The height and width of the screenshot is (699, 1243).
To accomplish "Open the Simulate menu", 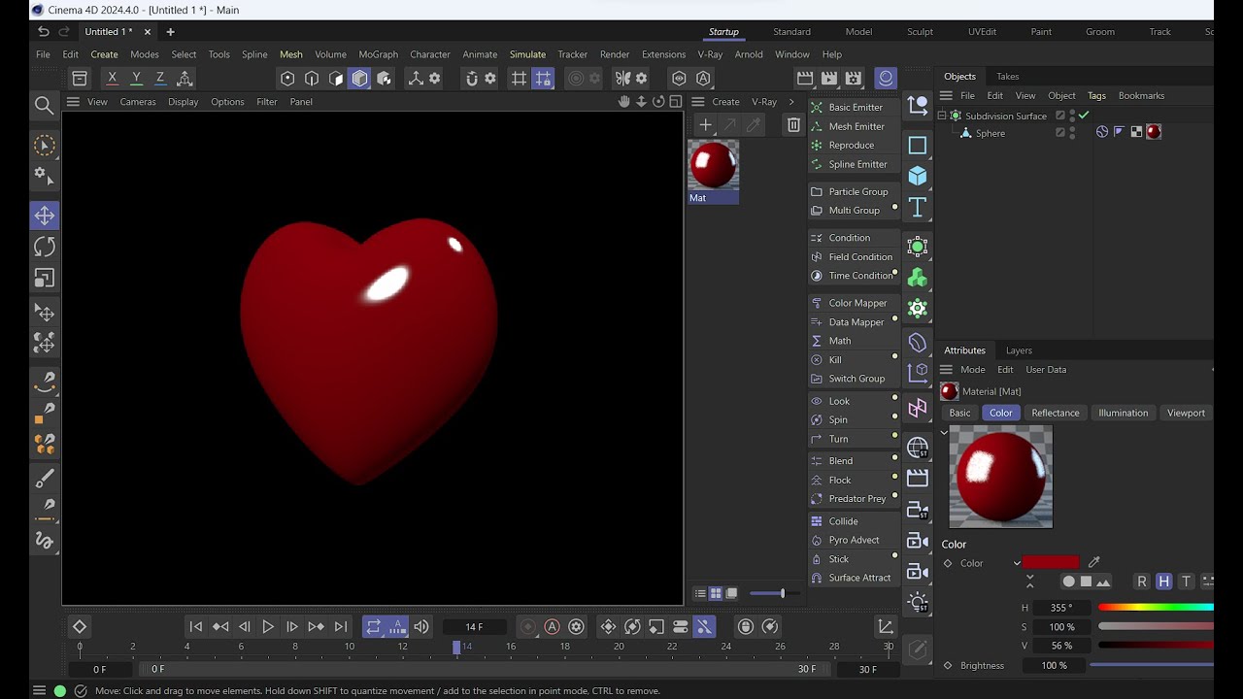I will coord(527,54).
